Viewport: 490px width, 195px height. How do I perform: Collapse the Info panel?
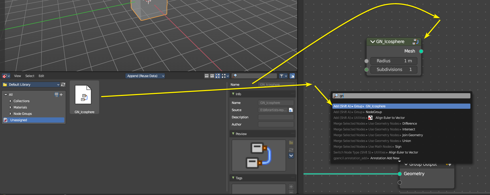(233, 94)
